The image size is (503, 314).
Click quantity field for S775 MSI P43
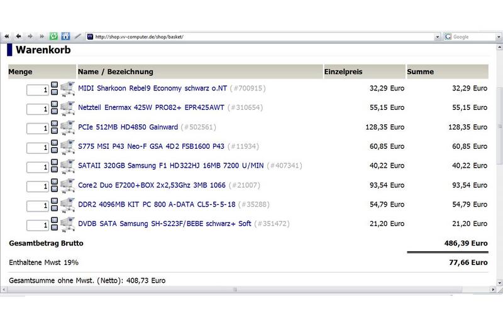pyautogui.click(x=38, y=148)
